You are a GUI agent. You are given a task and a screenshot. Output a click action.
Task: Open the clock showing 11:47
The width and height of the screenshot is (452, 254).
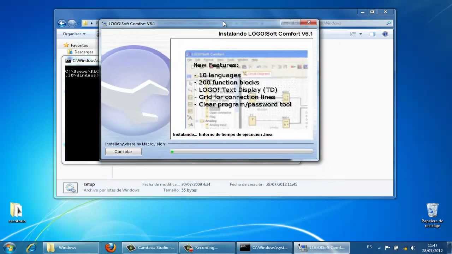(433, 248)
